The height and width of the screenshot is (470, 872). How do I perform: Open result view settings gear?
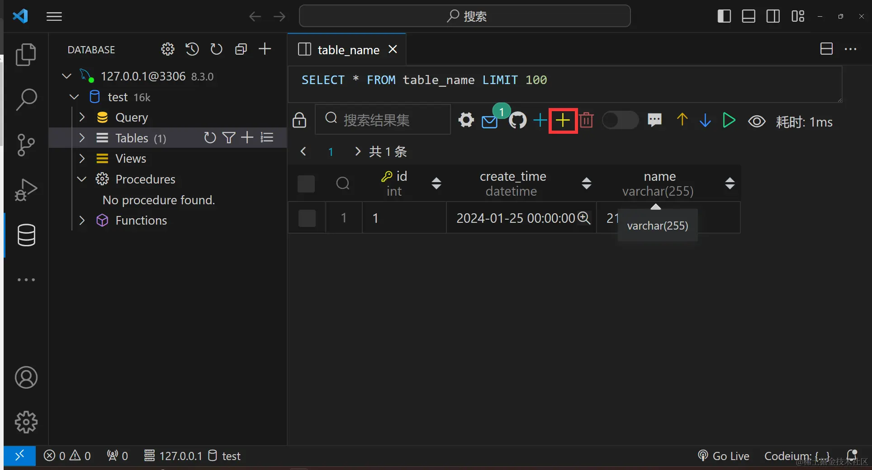[x=466, y=120]
